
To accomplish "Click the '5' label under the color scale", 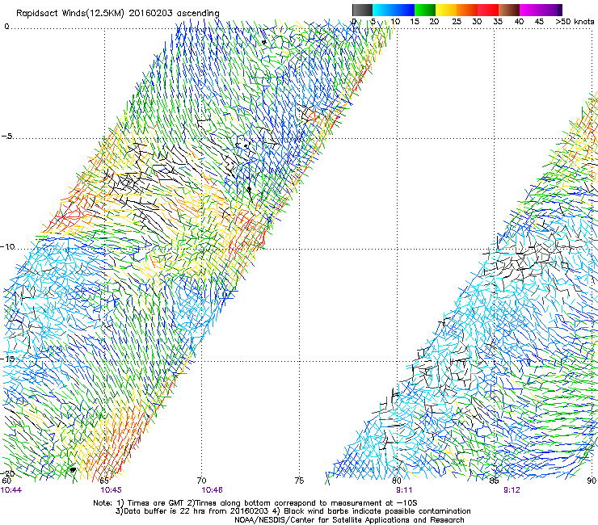I will (373, 22).
